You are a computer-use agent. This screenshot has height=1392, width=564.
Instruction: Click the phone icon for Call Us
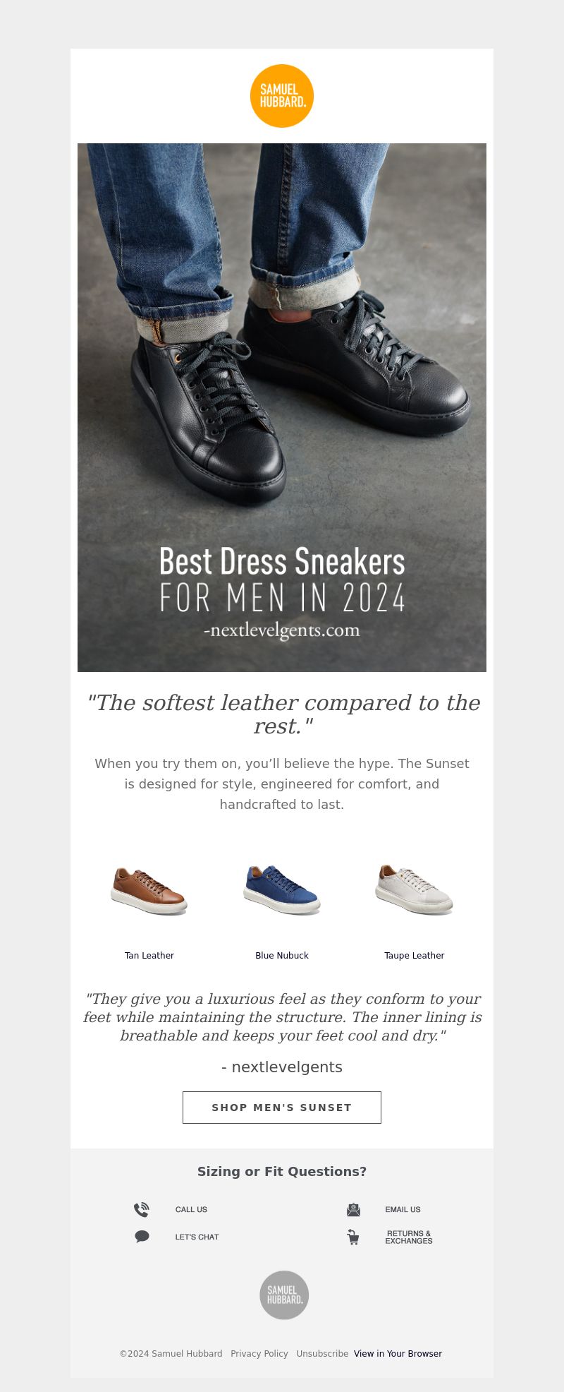pos(142,1209)
